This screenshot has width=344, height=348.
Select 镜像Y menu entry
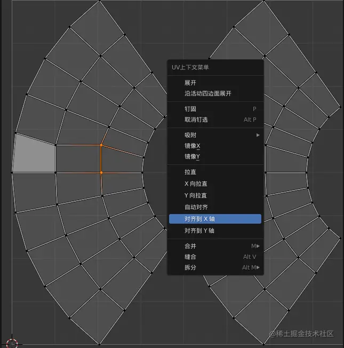coord(215,156)
